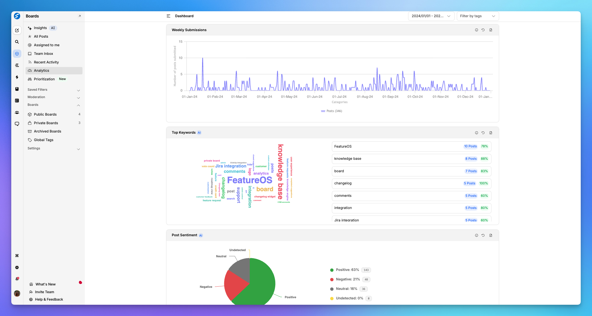This screenshot has width=592, height=316.
Task: Open the command menu icon
Action: (x=17, y=256)
